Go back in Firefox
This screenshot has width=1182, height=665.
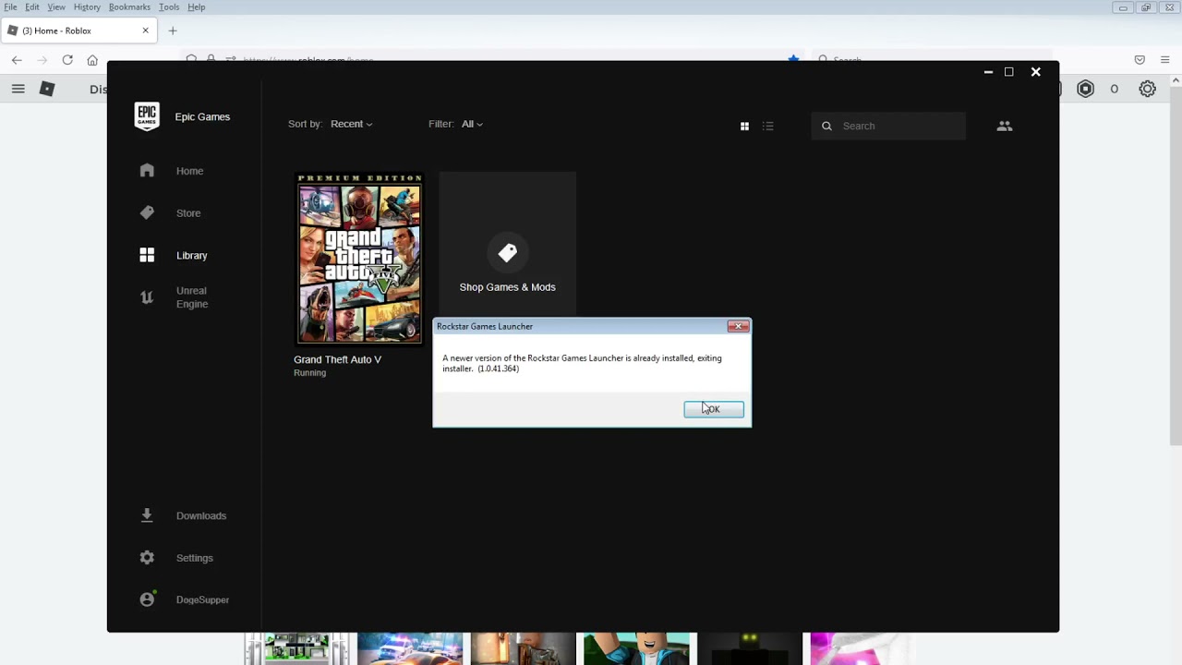click(17, 60)
